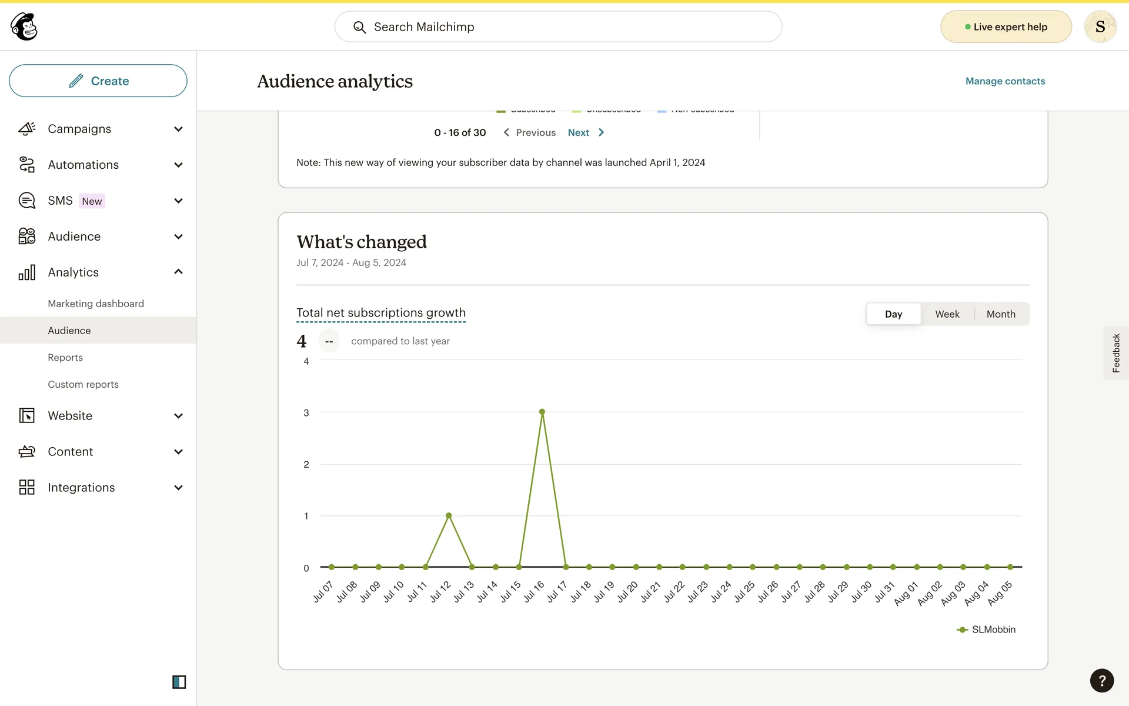This screenshot has height=706, width=1129.
Task: Open Marketing dashboard submenu item
Action: click(96, 304)
